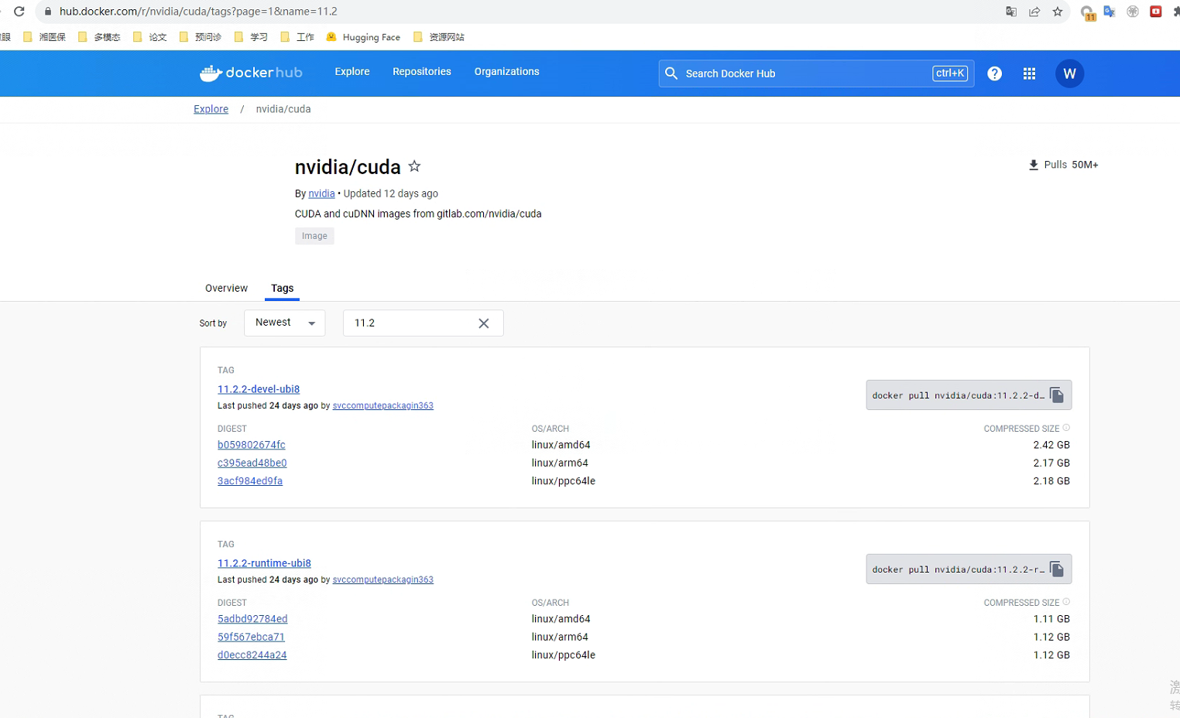Click the Explore breadcrumb link
The width and height of the screenshot is (1180, 718).
pyautogui.click(x=211, y=109)
